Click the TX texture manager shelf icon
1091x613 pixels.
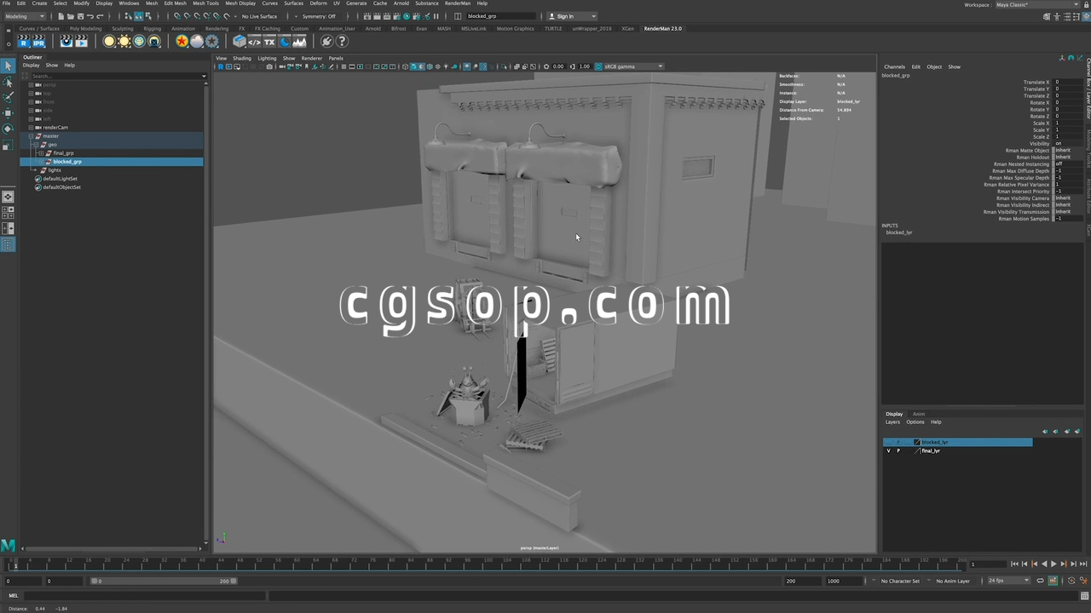coord(269,41)
